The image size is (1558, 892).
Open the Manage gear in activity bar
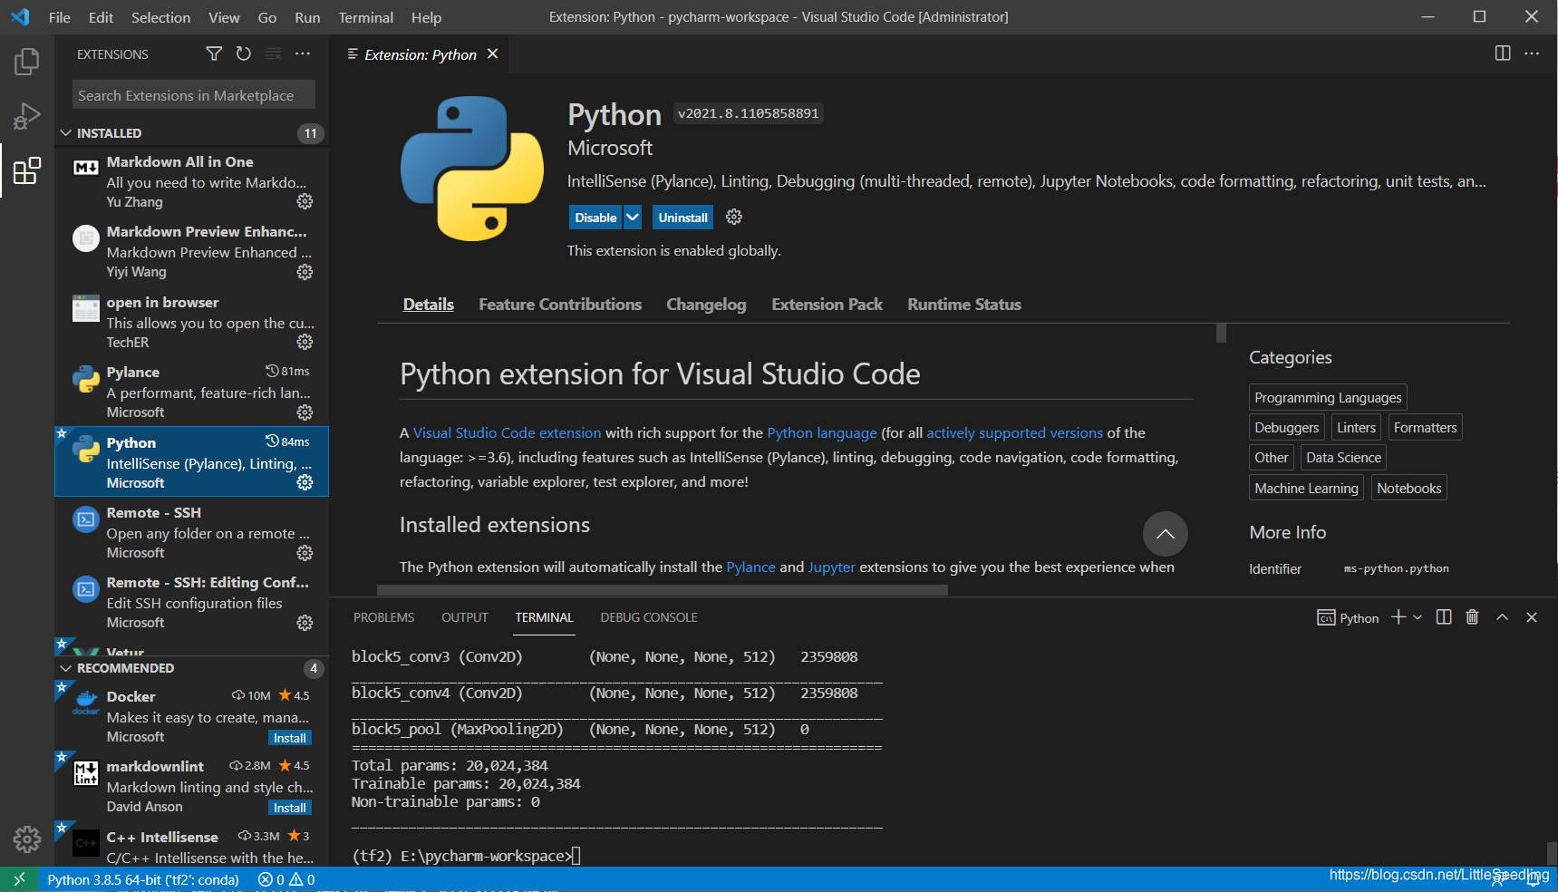click(x=26, y=839)
